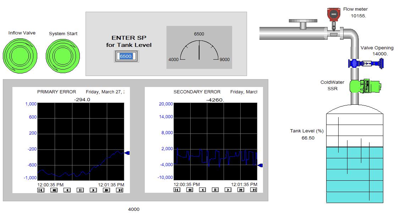Click the Flow meter value 10155.
Screen dimensions: 400x213
(358, 16)
